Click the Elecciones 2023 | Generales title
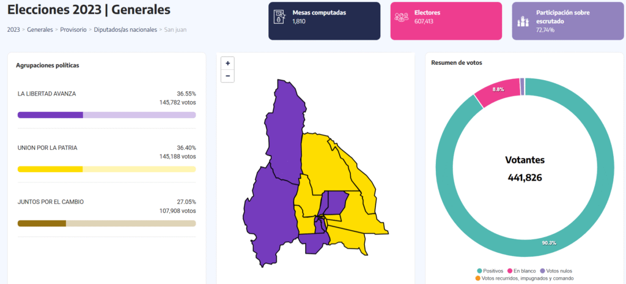The height and width of the screenshot is (284, 626). pyautogui.click(x=89, y=10)
